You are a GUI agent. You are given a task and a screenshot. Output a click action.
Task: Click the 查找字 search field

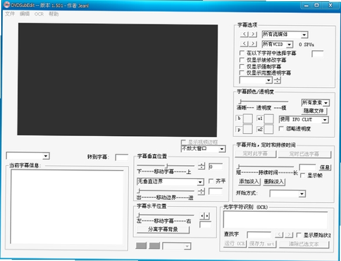point(259,235)
